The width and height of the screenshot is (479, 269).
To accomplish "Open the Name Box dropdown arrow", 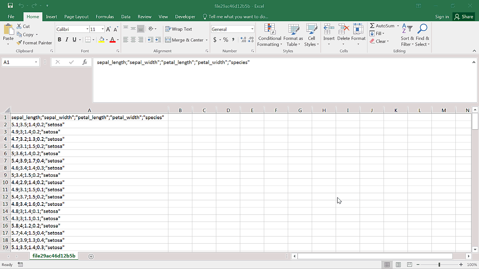I will click(36, 62).
